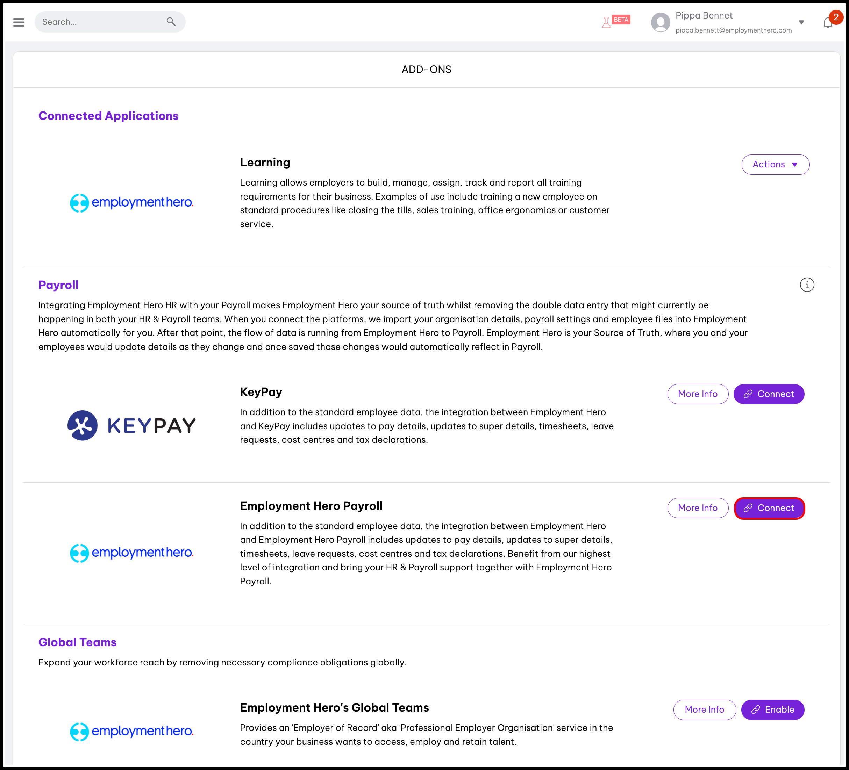
Task: Click the Employment Hero Payroll logo
Action: (x=131, y=553)
